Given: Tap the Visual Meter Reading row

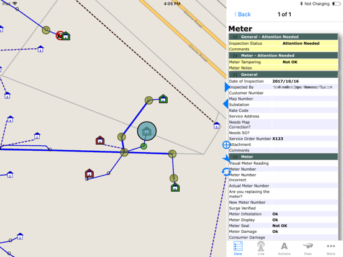Looking at the screenshot, I should pyautogui.click(x=283, y=163).
